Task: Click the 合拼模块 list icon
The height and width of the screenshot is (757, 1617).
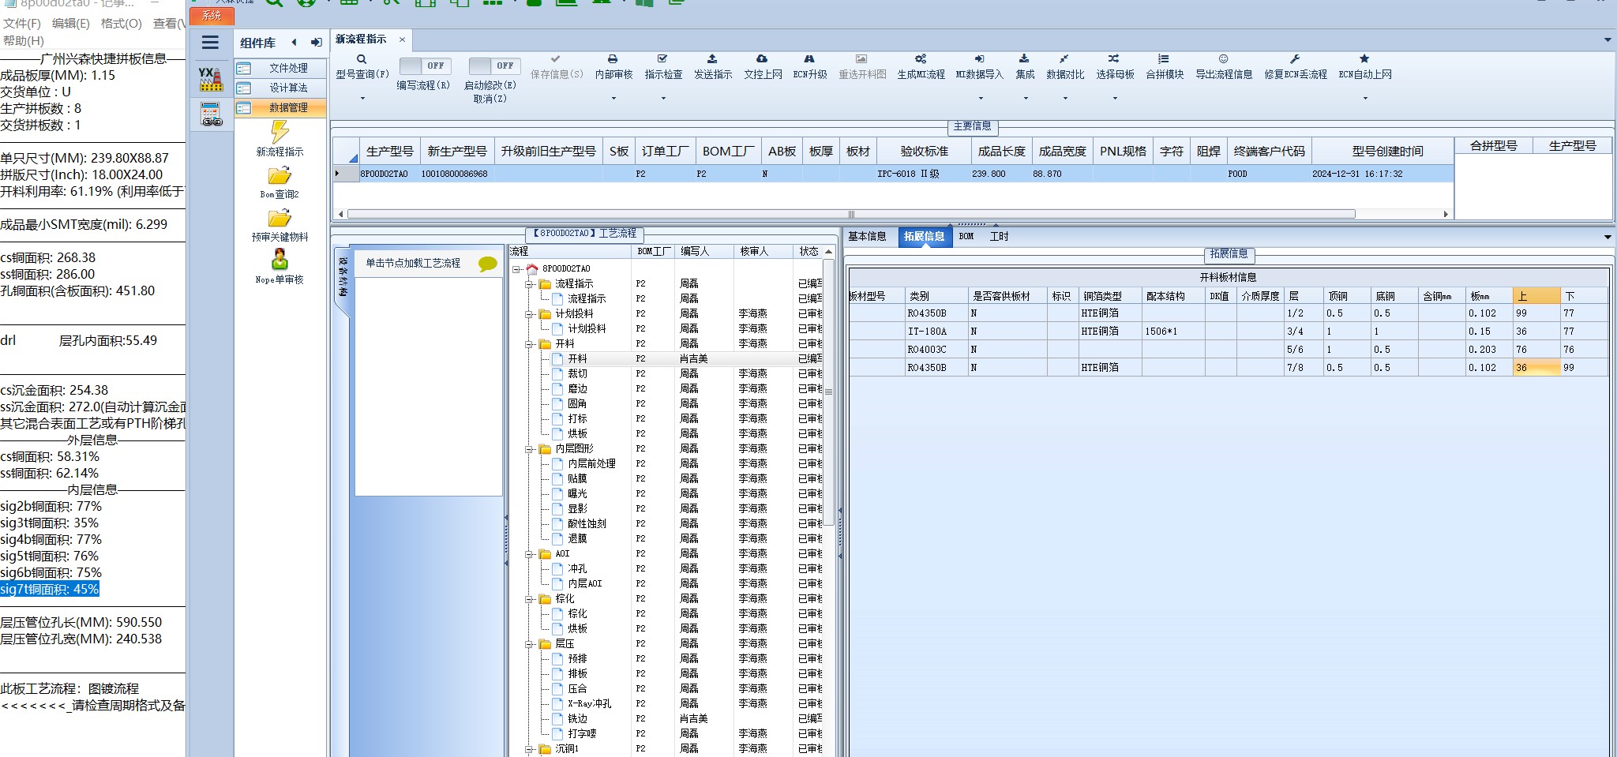Action: pos(1164,59)
